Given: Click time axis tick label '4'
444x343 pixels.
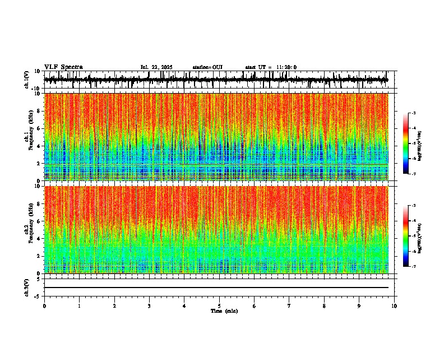Looking at the screenshot, I should 184,306.
